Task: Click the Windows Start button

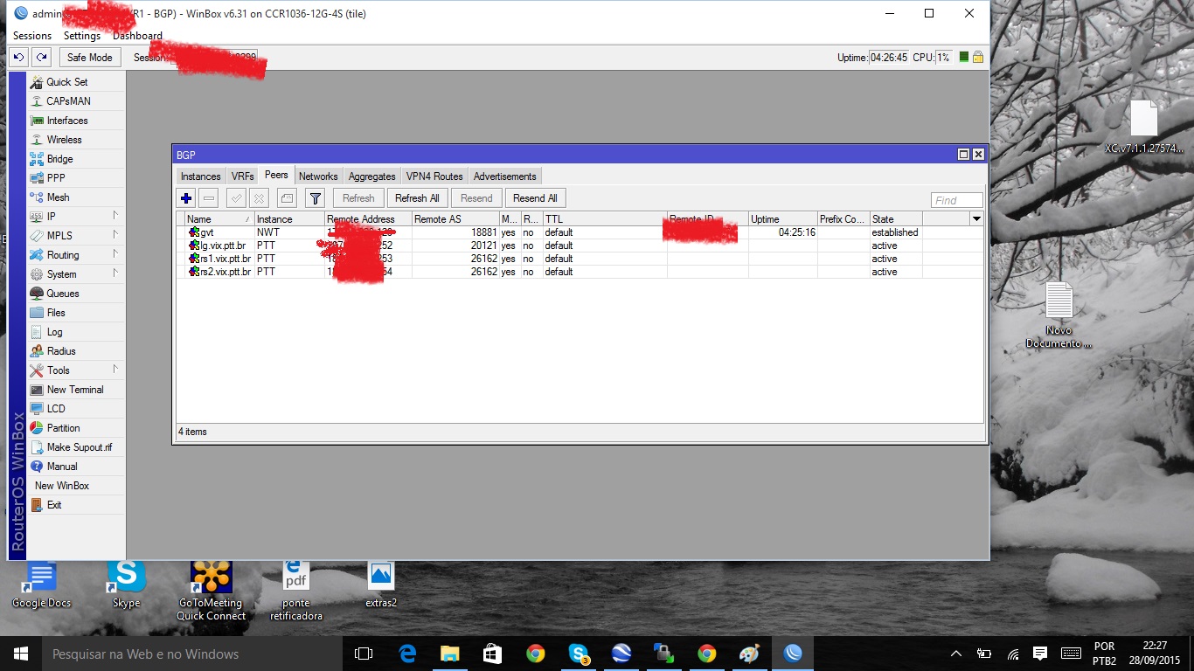Action: pyautogui.click(x=21, y=654)
